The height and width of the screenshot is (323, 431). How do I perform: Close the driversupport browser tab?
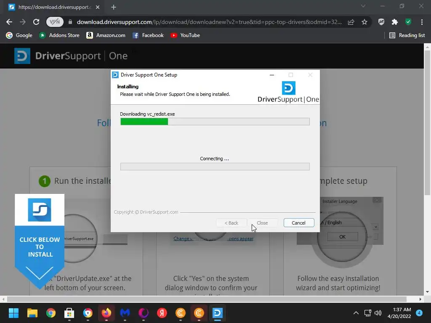pyautogui.click(x=98, y=7)
